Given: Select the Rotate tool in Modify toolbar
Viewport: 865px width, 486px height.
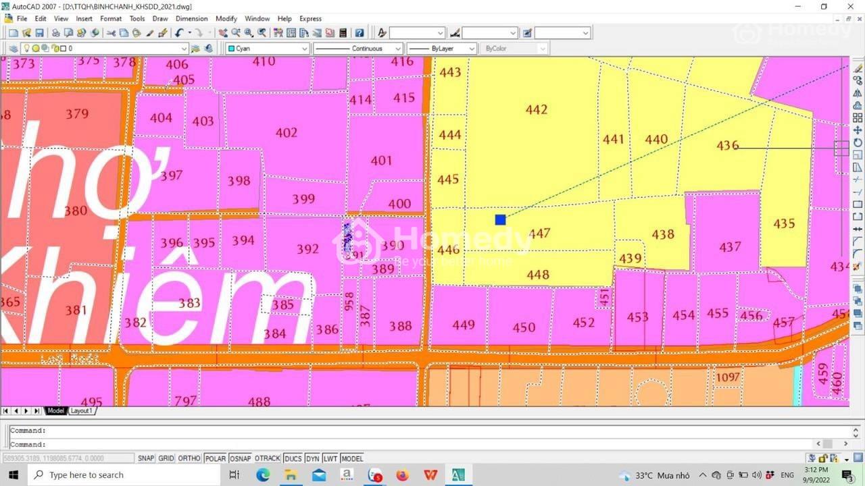Looking at the screenshot, I should (858, 142).
